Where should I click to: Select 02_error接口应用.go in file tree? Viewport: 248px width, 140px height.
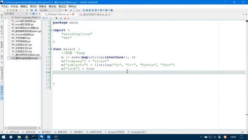click(22, 24)
